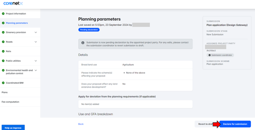The height and width of the screenshot is (130, 255).
Task: Click the info icon in pending declaration notice
Action: [83, 42]
